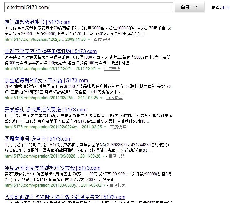Image resolution: width=230 pixels, height=203 pixels.
Task: Open 百度快照 for the 2011-09-28 result
Action: point(117,156)
